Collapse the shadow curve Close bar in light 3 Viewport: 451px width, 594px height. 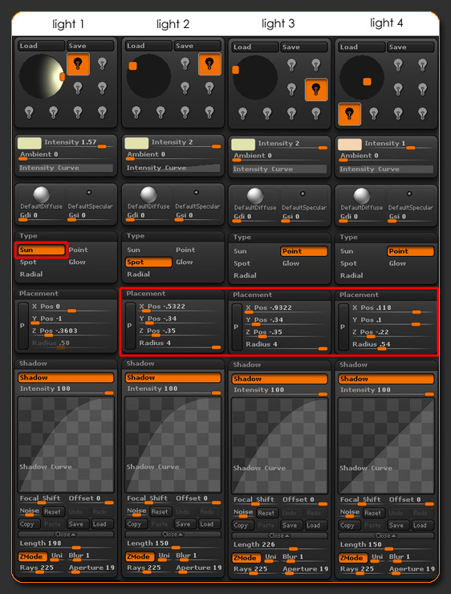[x=279, y=535]
